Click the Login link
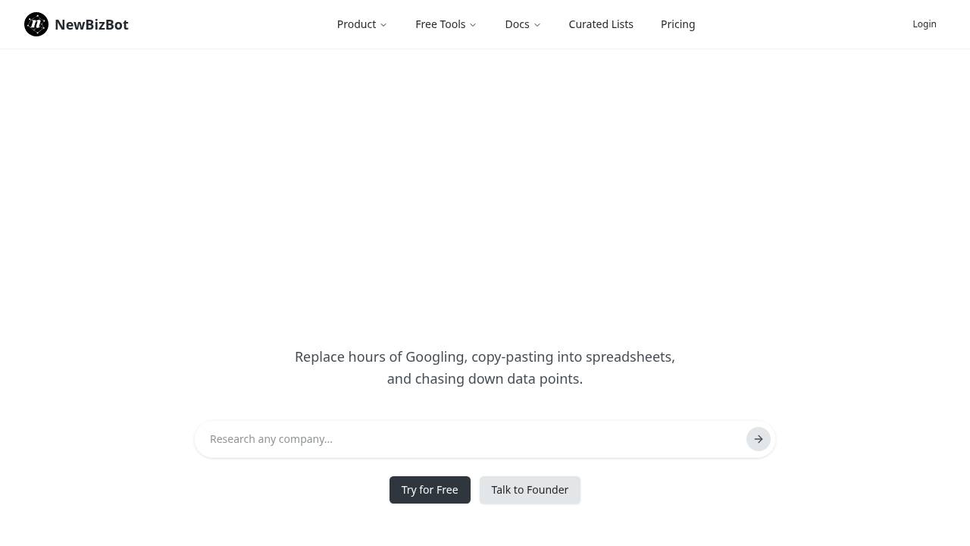The image size is (970, 546). (x=925, y=24)
